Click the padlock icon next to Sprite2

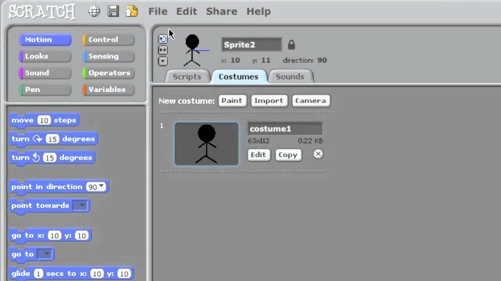291,44
